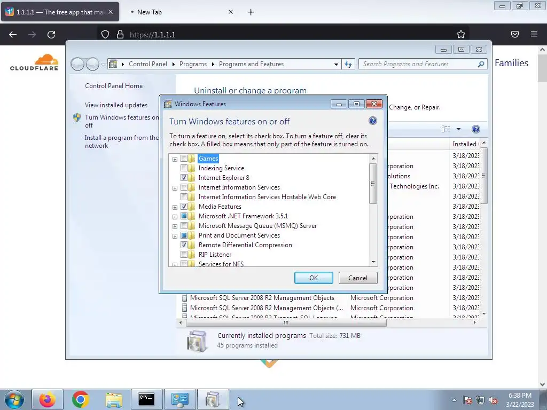Enable the RIP Listener checkbox

[x=184, y=255]
